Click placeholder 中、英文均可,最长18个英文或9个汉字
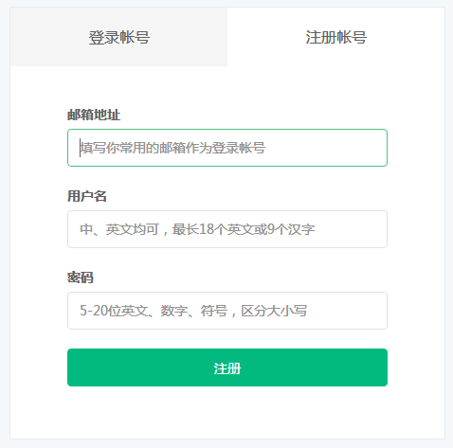The width and height of the screenshot is (453, 448). point(197,229)
